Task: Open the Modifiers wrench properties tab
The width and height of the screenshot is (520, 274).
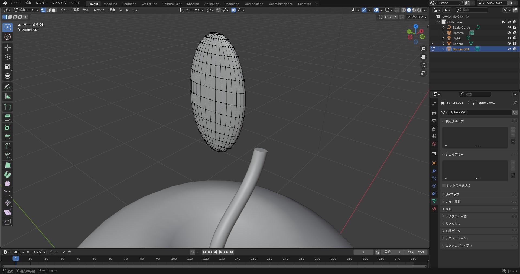Action: click(434, 171)
